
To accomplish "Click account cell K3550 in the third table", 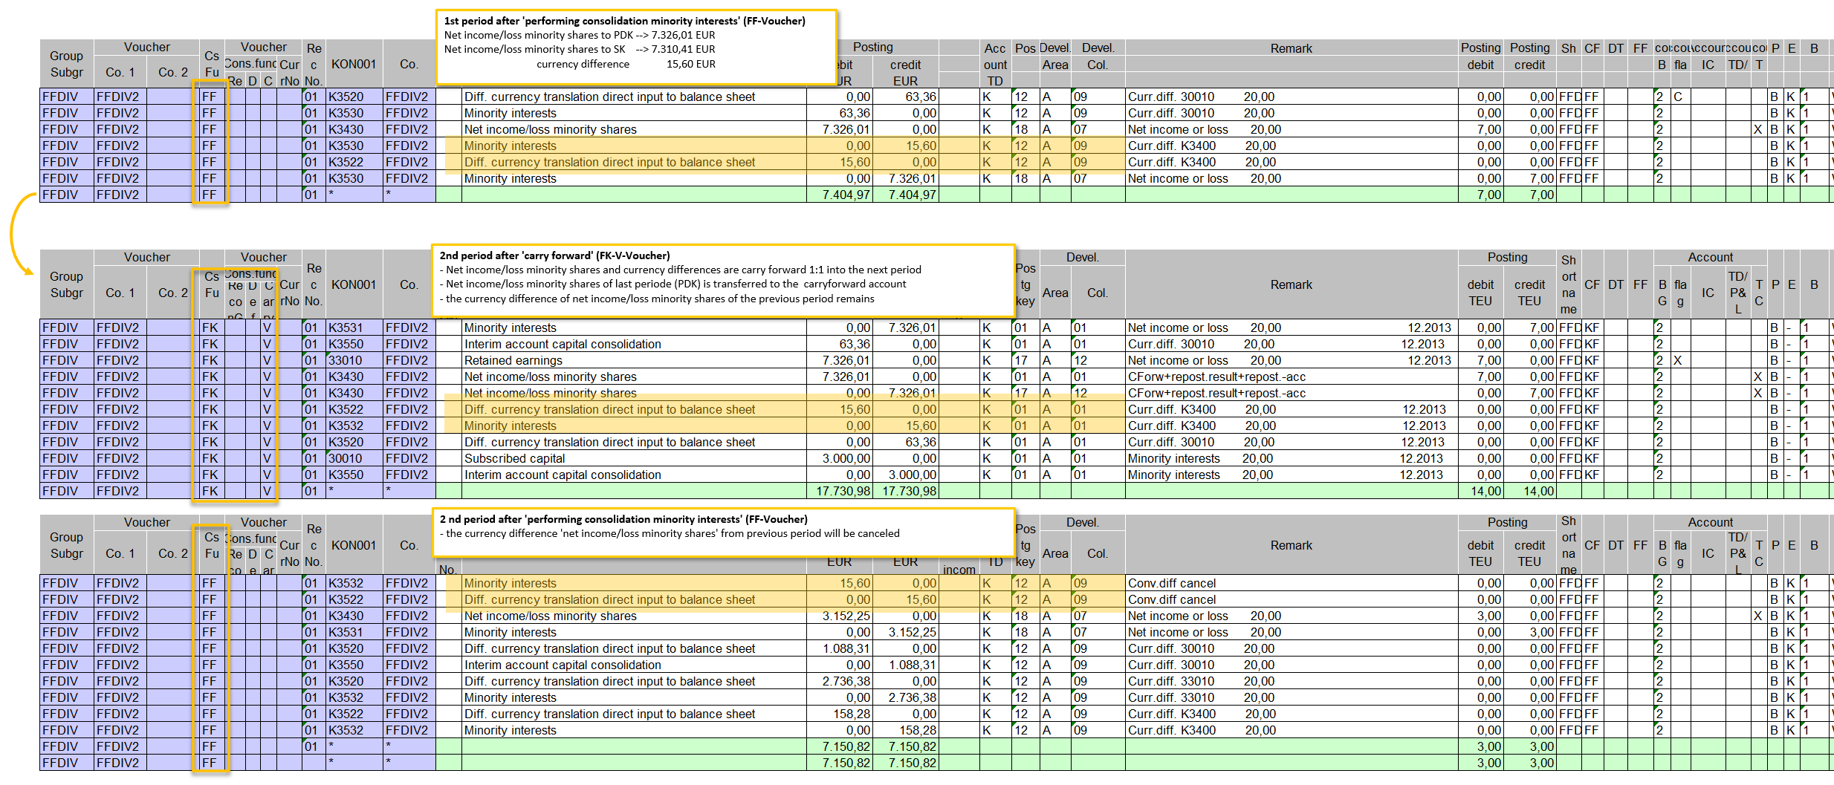I will click(354, 665).
